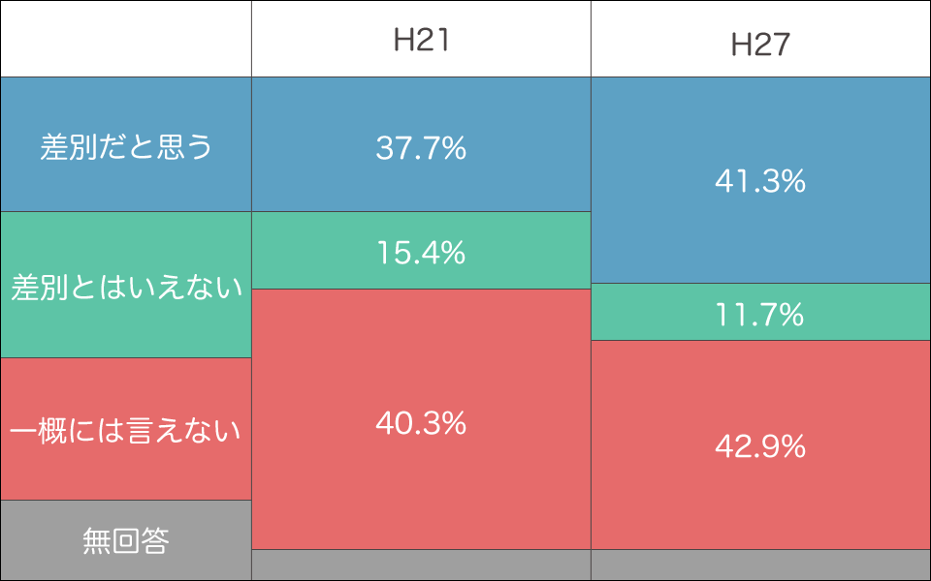931x581 pixels.
Task: Click the empty top-left header cell
Action: click(126, 39)
